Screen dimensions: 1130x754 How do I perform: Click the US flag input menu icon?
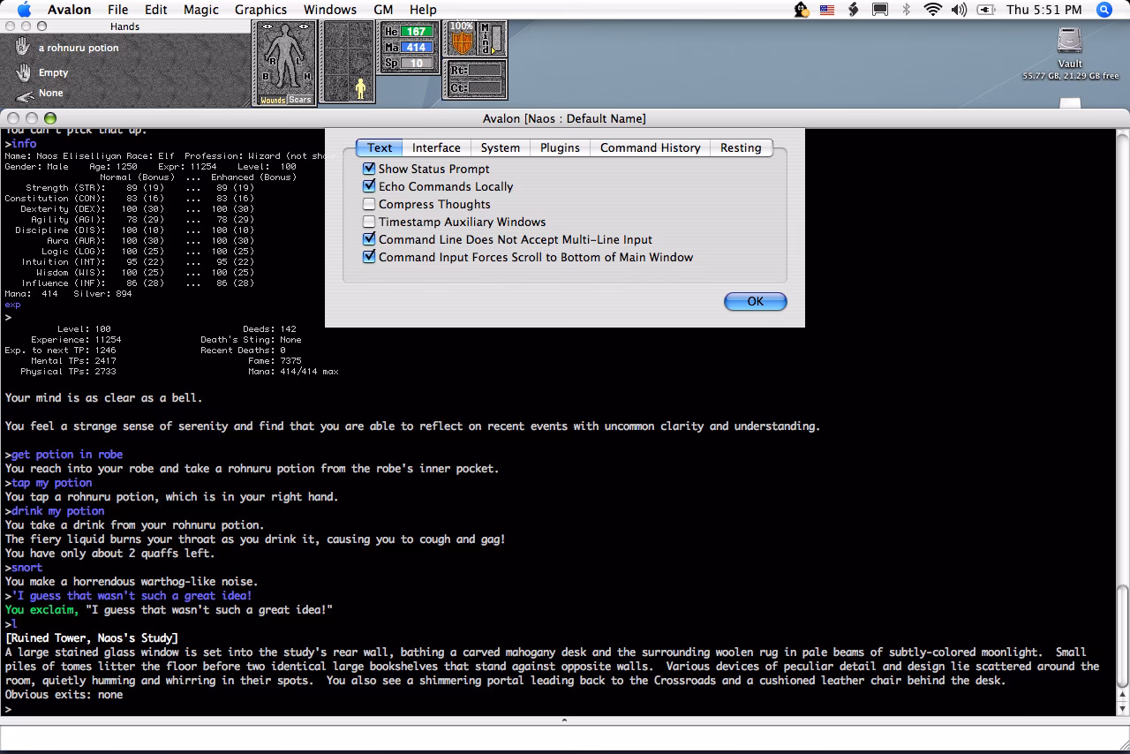point(827,10)
